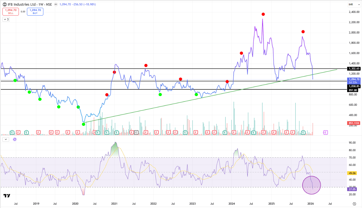Select the purple circle drawing on RSI
The image size is (362, 208).
click(312, 185)
